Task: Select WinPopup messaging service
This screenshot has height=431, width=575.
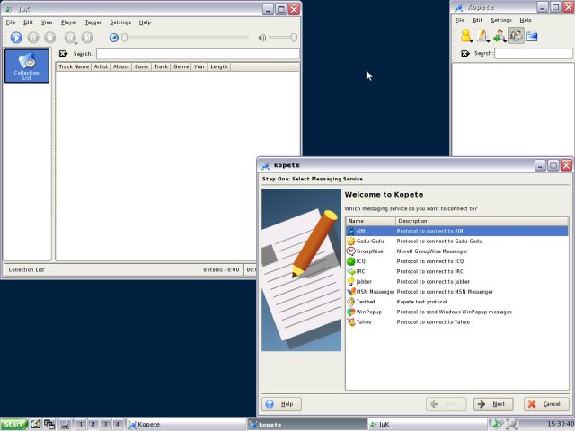Action: pos(457,312)
